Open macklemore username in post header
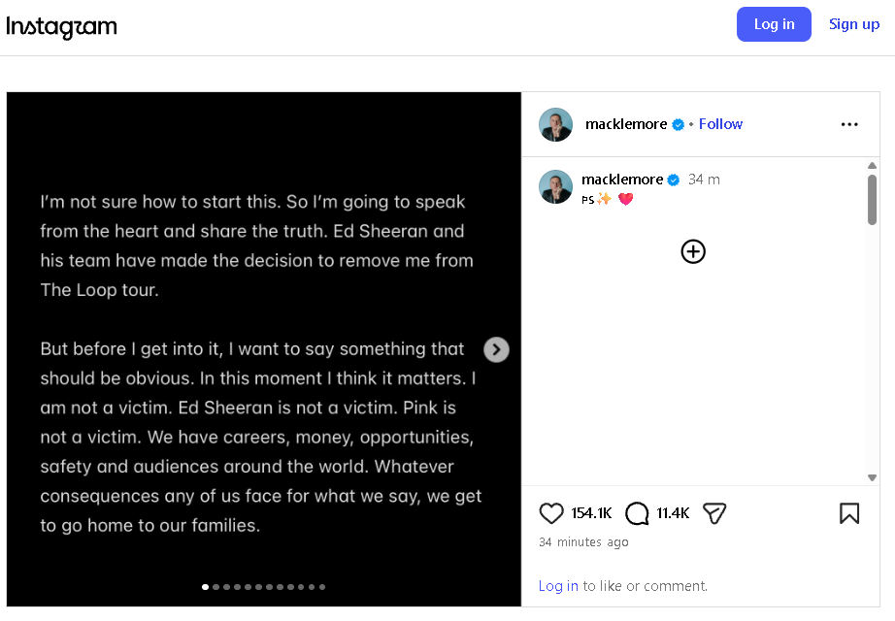Image resolution: width=895 pixels, height=621 pixels. point(626,124)
